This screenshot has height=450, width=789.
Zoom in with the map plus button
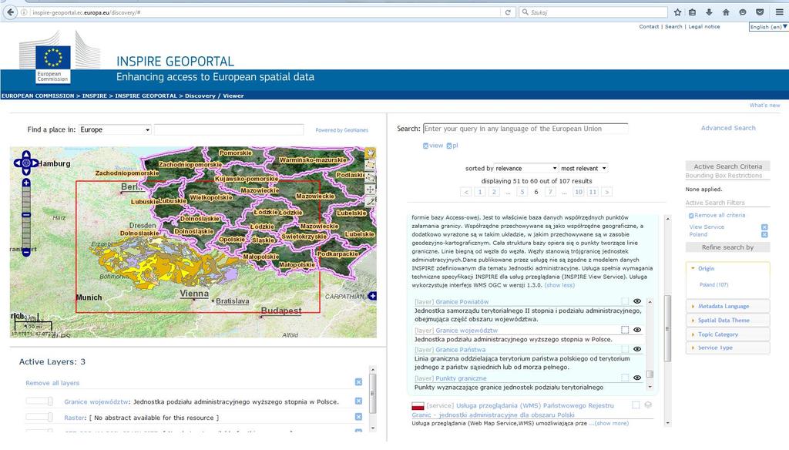[x=26, y=183]
